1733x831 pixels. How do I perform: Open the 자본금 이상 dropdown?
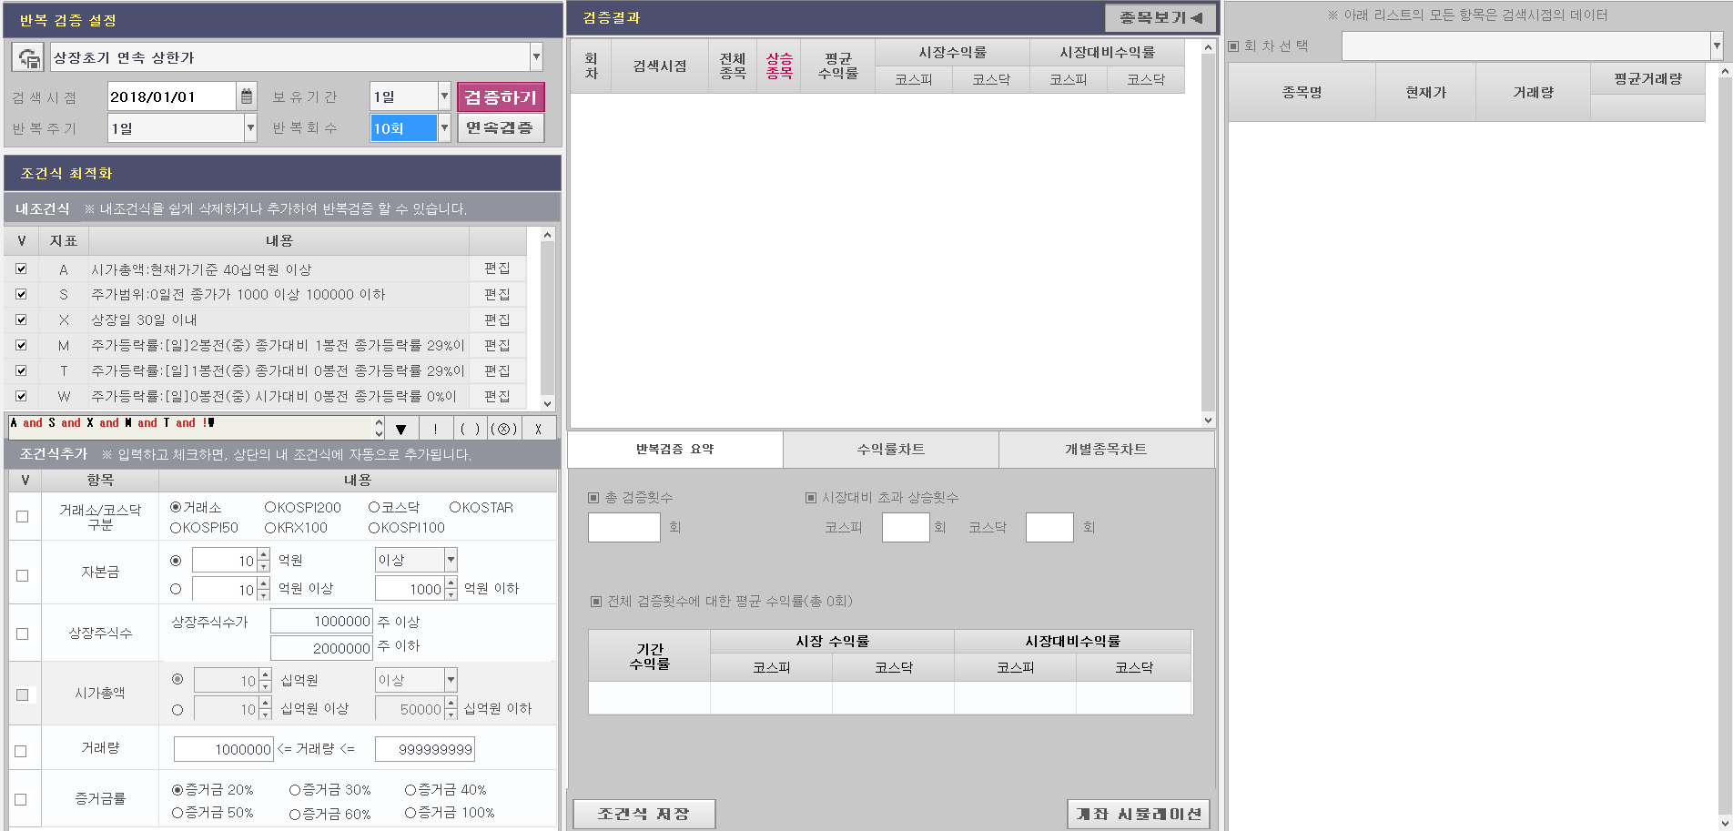[x=451, y=560]
